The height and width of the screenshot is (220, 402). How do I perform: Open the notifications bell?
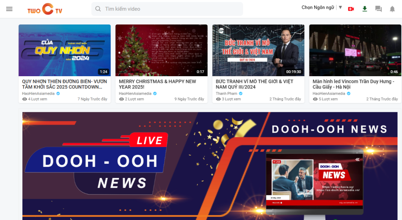point(392,9)
